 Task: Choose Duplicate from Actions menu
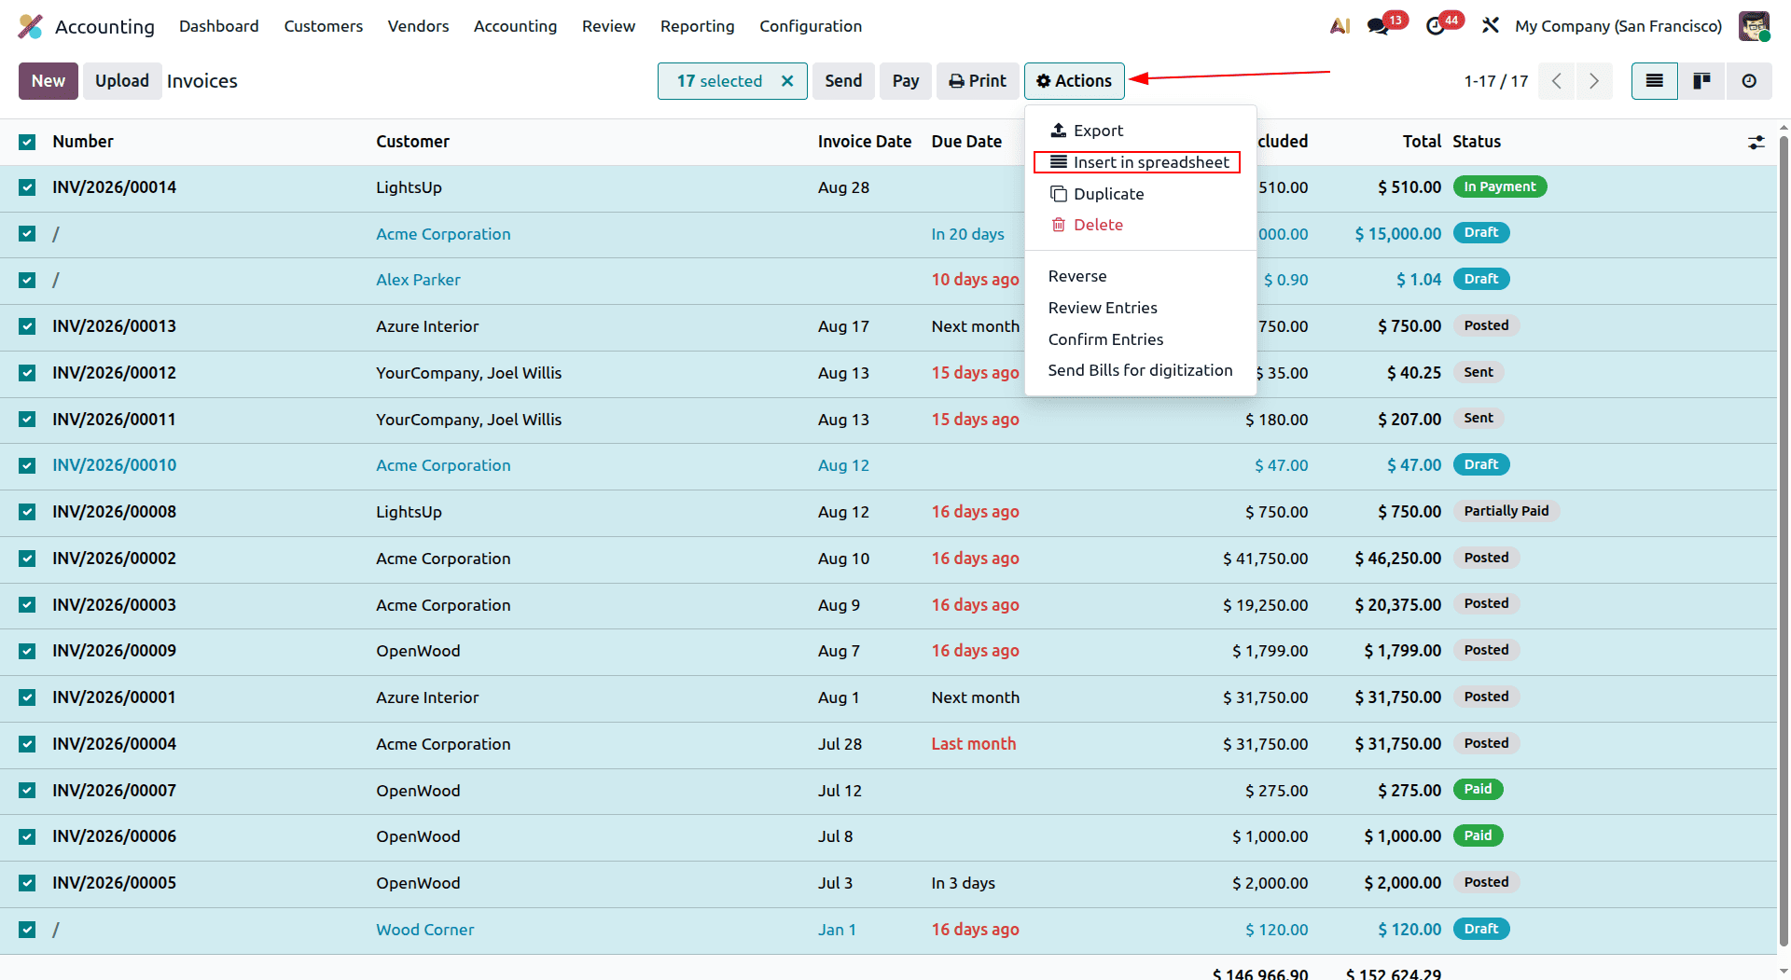coord(1140,194)
